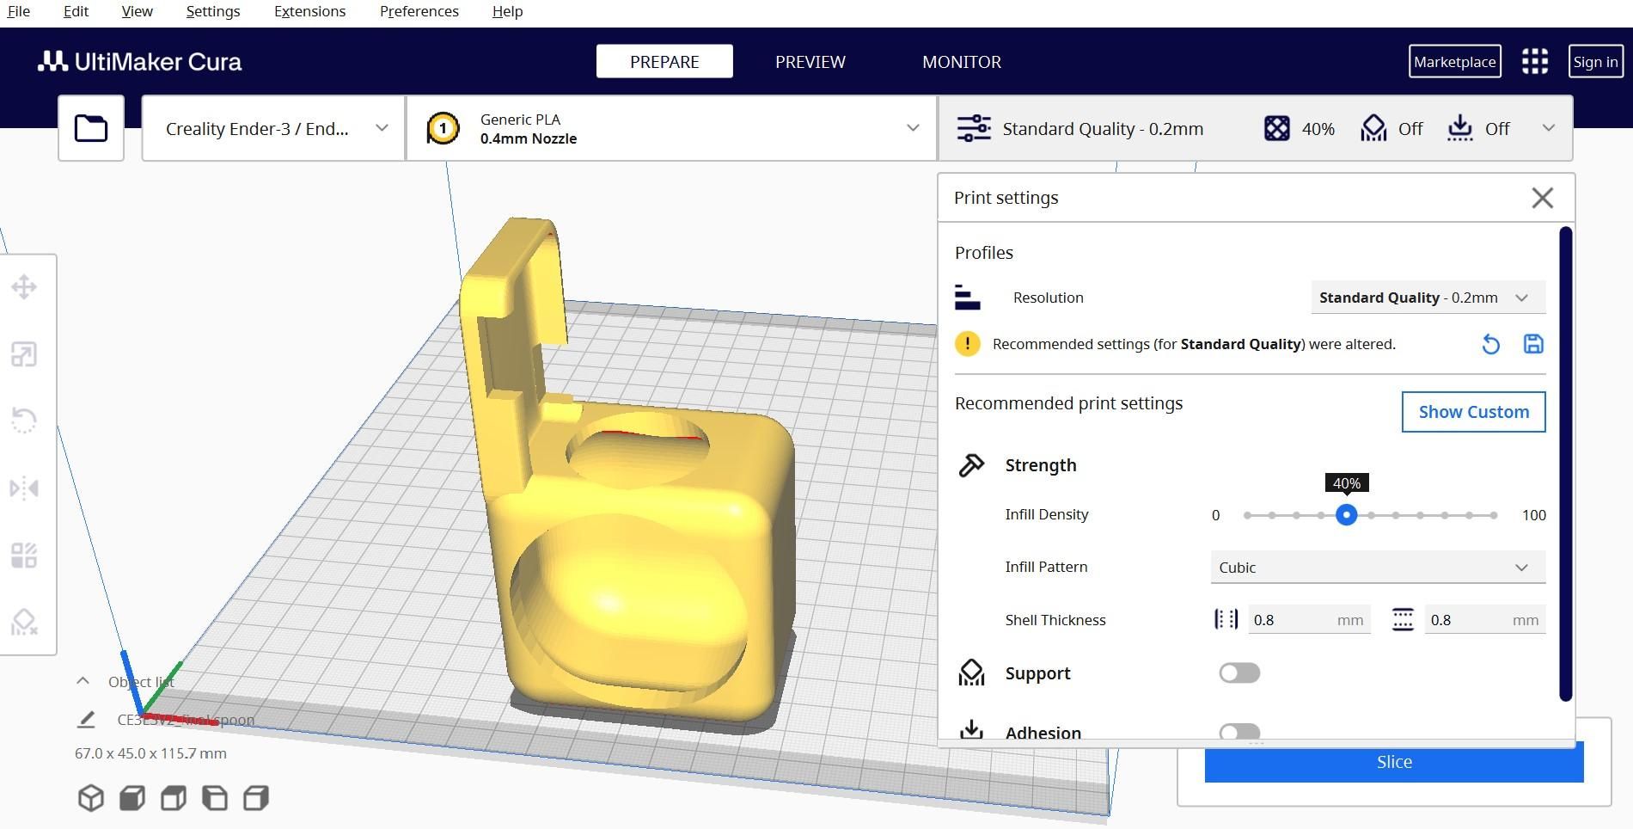Expand the Generic PLA material selector

pyautogui.click(x=671, y=128)
